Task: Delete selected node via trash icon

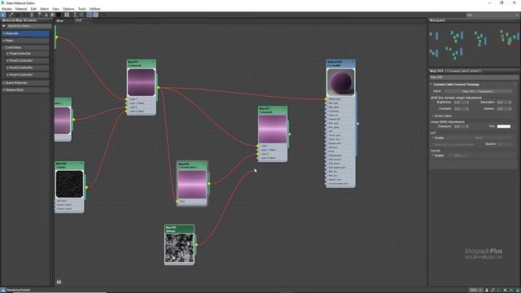Action: [x=32, y=15]
